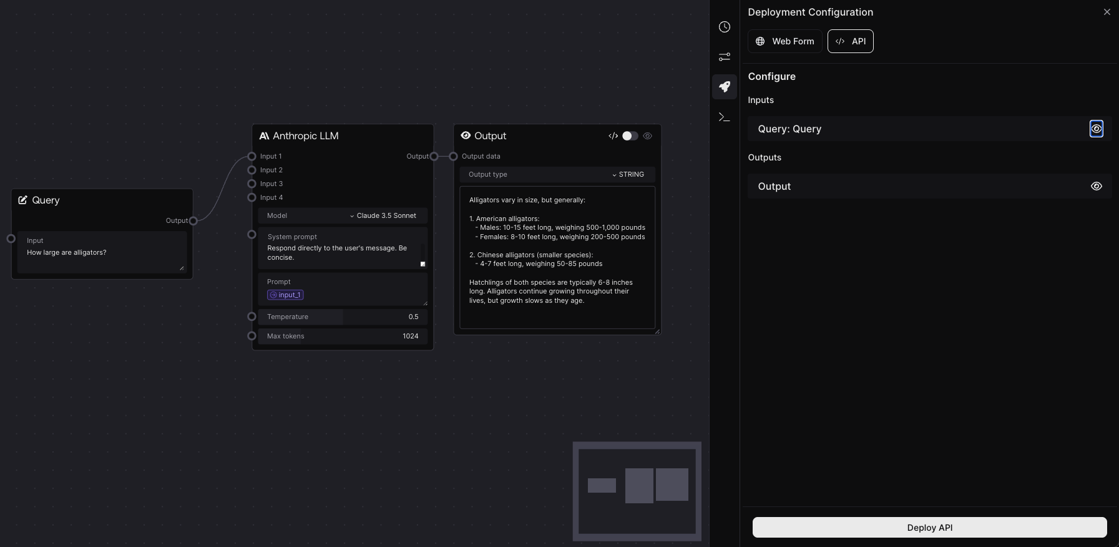This screenshot has height=547, width=1119.
Task: Adjust the Max tokens slider set to 1024
Action: pyautogui.click(x=343, y=336)
